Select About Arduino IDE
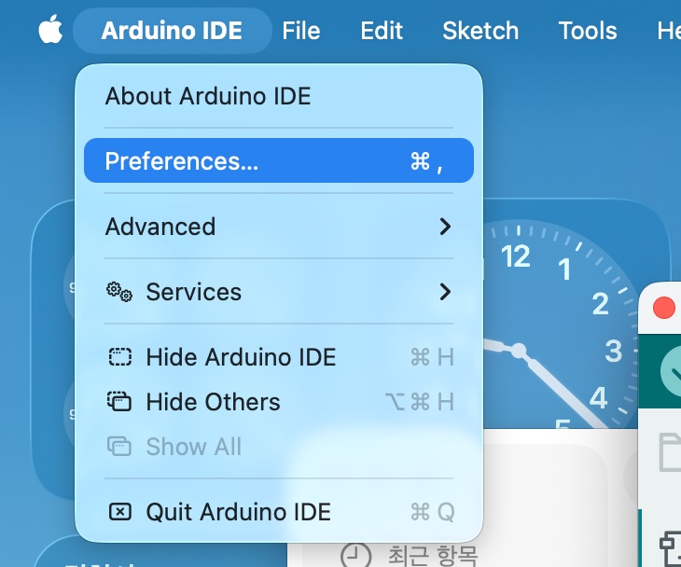 [208, 96]
